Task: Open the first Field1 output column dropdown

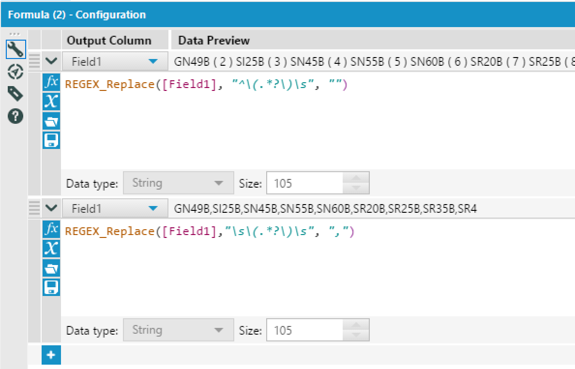Action: [x=115, y=62]
